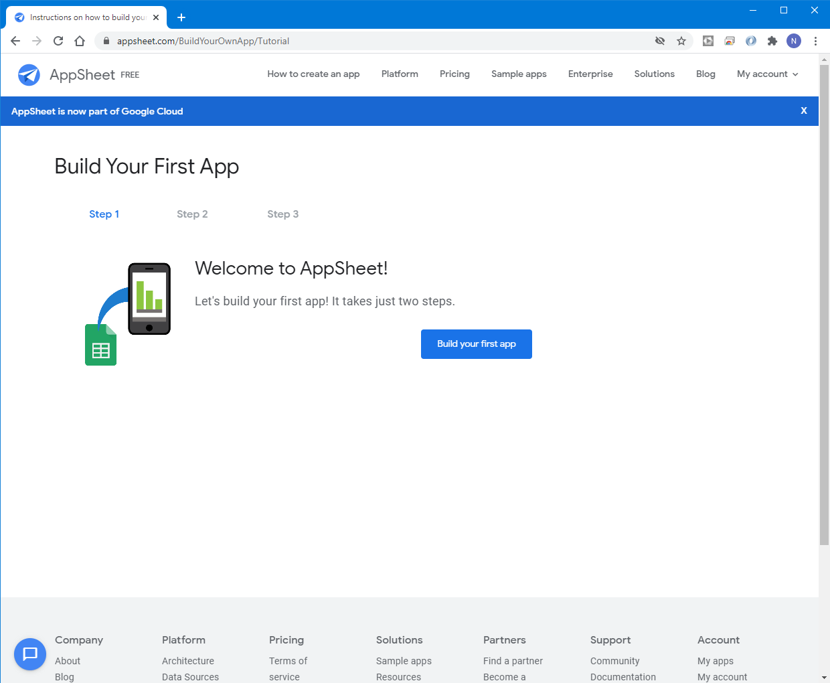Screen dimensions: 830x683
Task: Open the chat support bubble icon
Action: click(30, 654)
